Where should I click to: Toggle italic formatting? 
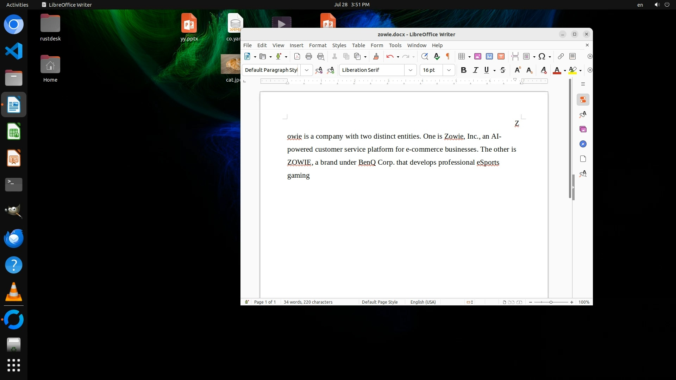[475, 70]
